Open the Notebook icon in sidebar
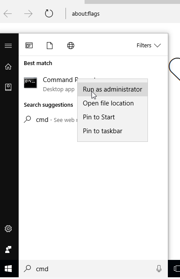 (8, 87)
